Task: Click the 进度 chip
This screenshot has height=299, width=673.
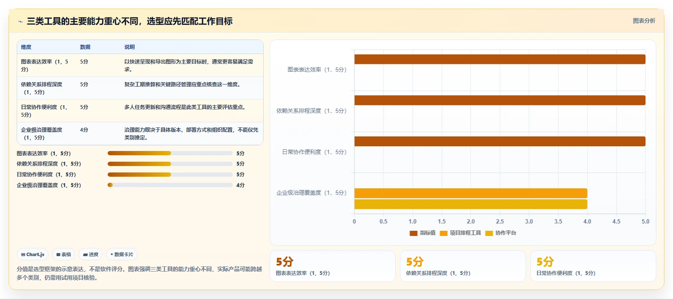Action: coord(90,254)
